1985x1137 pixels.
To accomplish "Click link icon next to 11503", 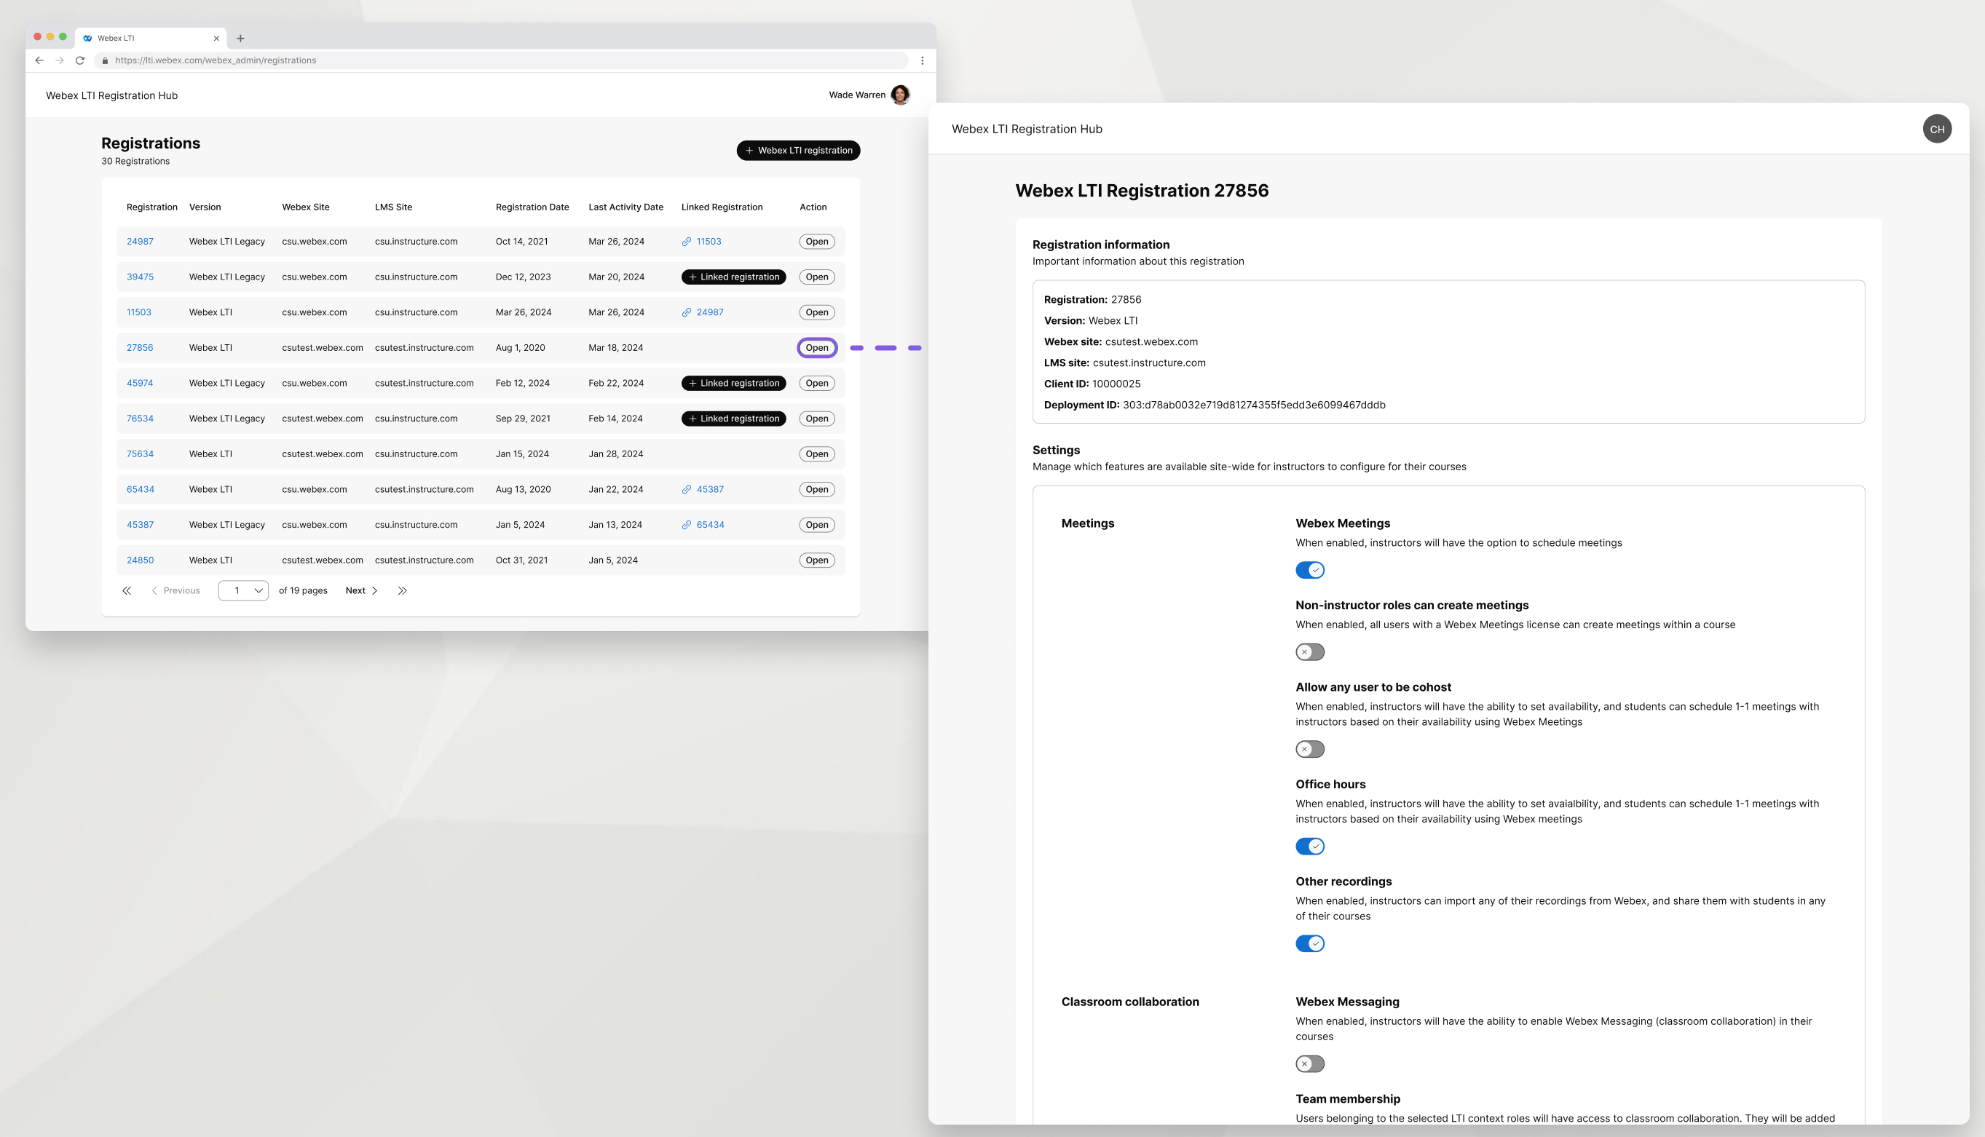I will tap(687, 242).
